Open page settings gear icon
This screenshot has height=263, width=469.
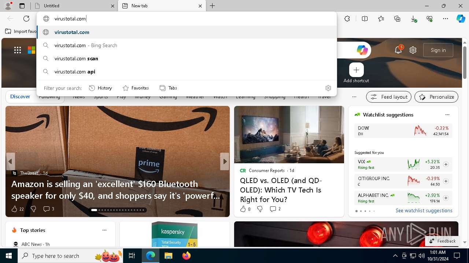(x=413, y=50)
